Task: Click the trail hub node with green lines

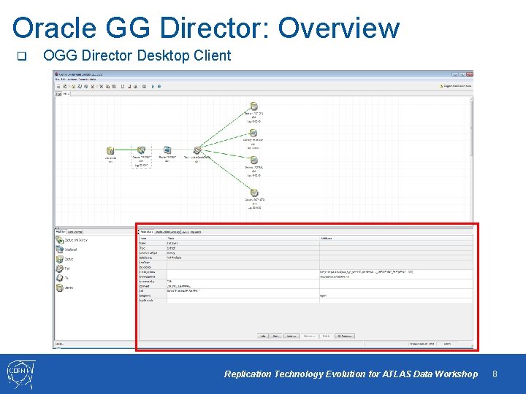Action: [197, 150]
